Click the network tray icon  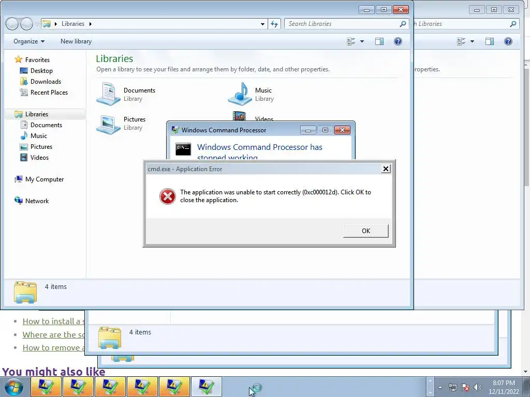[x=452, y=387]
